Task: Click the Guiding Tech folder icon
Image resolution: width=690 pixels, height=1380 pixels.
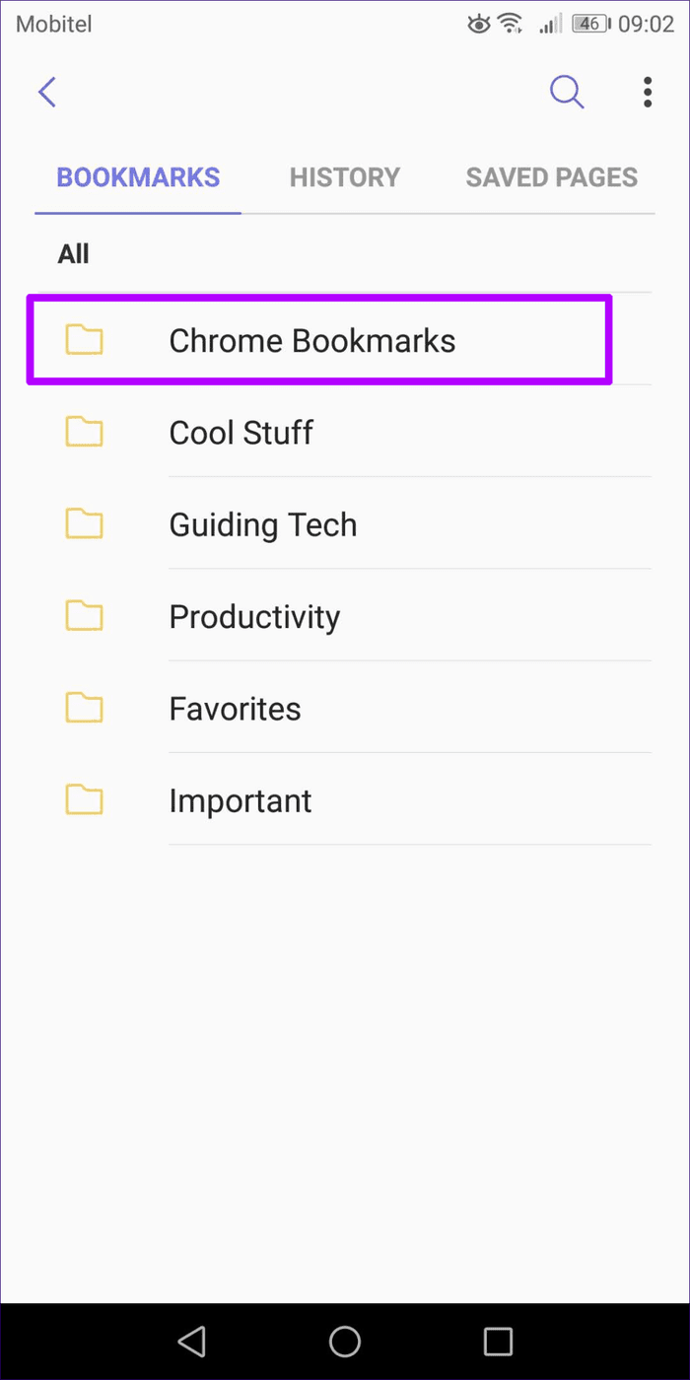Action: tap(85, 523)
